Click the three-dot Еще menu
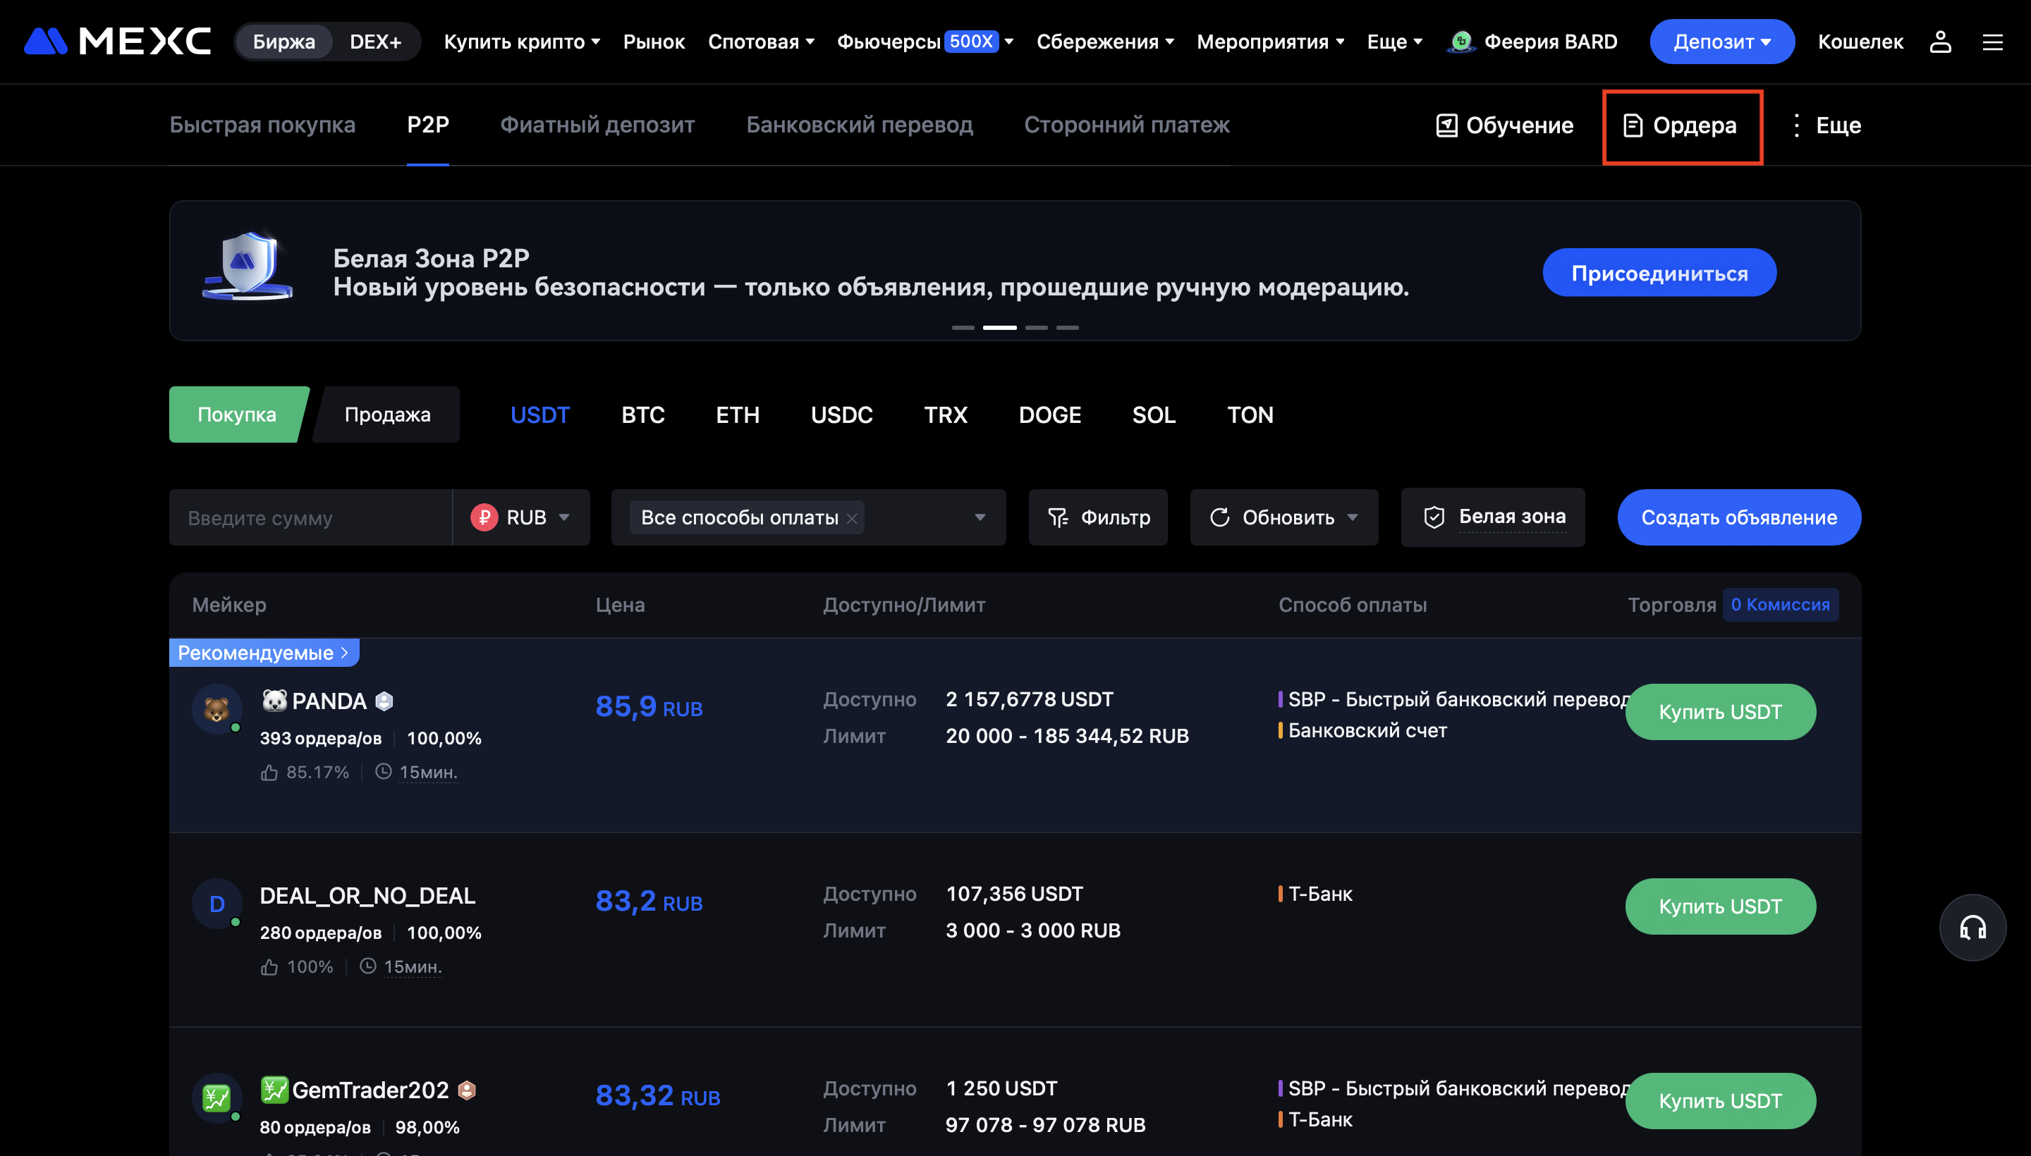 click(1825, 125)
